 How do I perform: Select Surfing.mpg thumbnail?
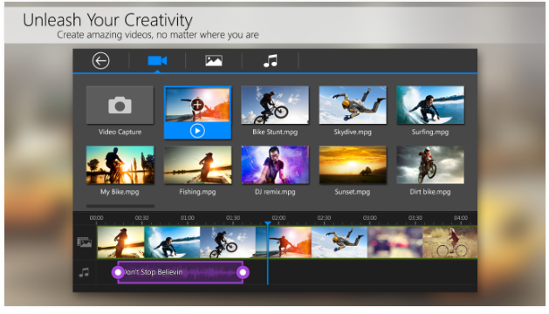tap(430, 105)
